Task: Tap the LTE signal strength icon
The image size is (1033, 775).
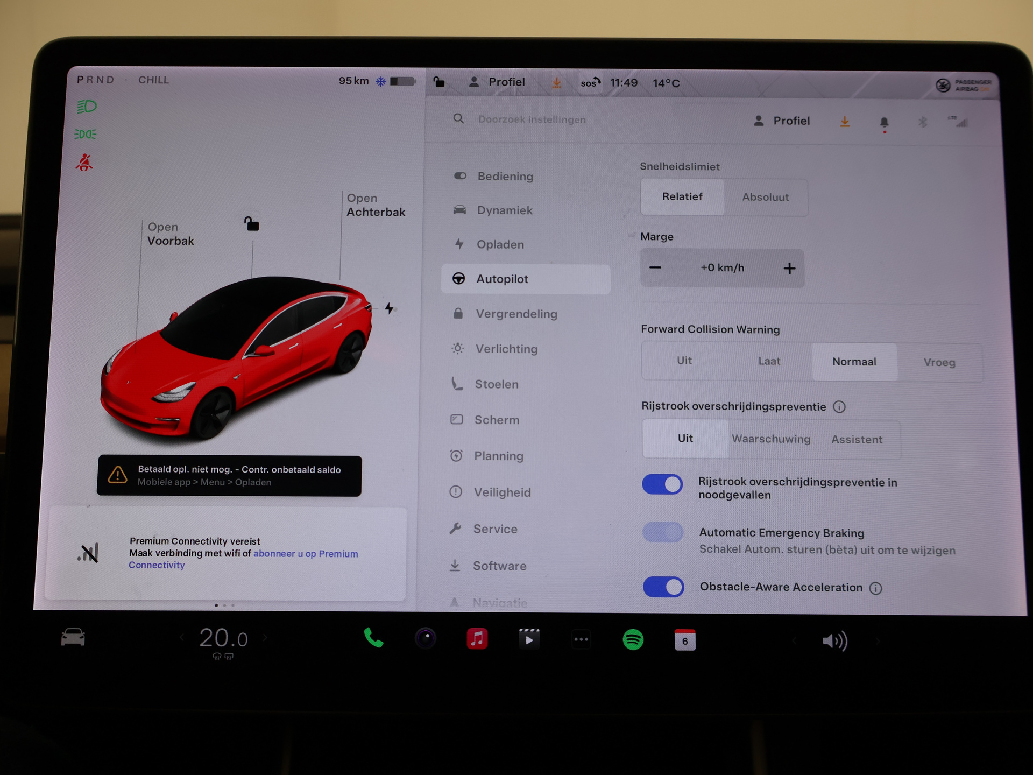Action: point(958,122)
